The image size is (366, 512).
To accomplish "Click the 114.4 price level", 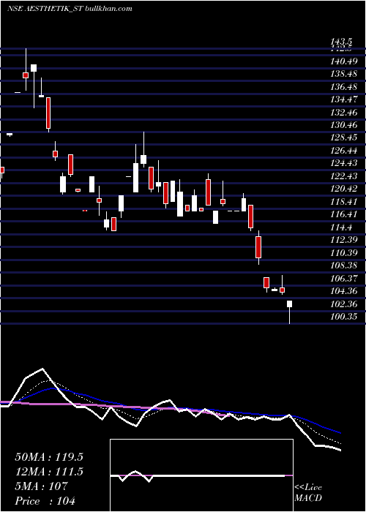I will click(341, 227).
